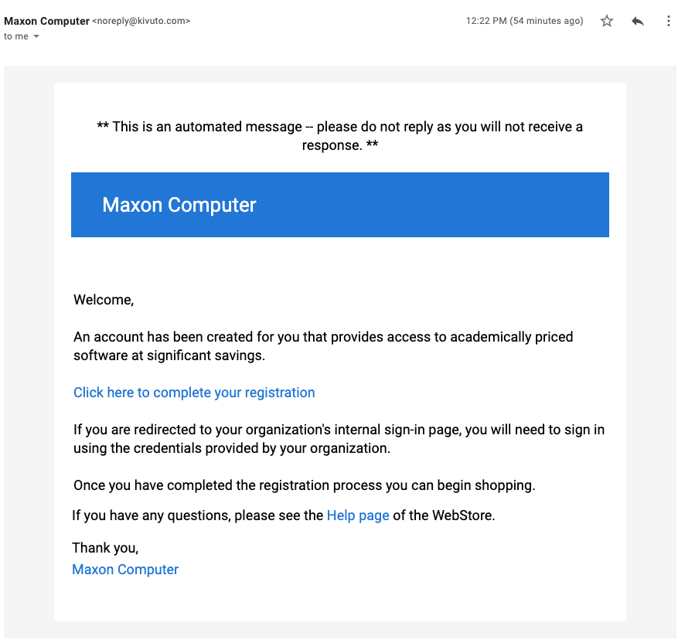Click here to complete your registration link
Image resolution: width=678 pixels, height=643 pixels.
coord(194,393)
